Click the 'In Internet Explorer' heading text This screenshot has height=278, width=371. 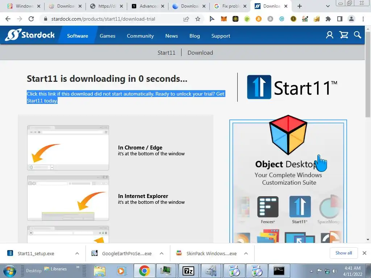coord(143,196)
